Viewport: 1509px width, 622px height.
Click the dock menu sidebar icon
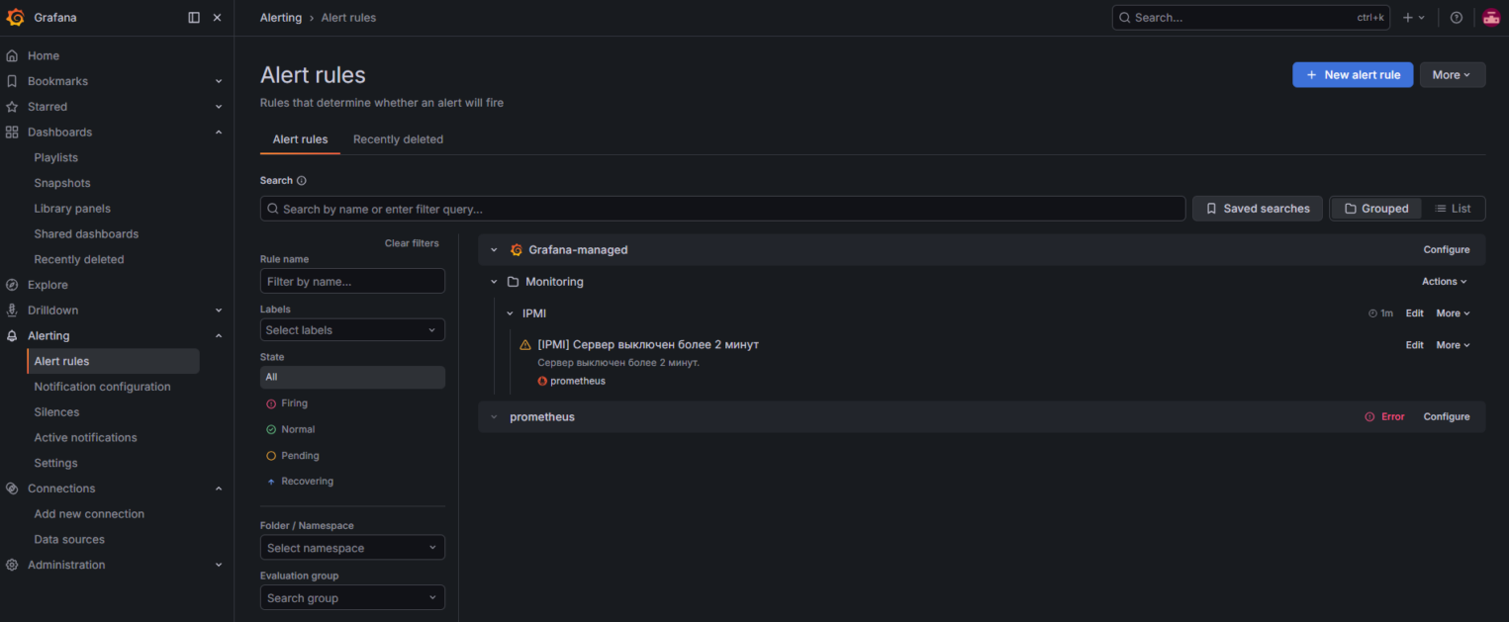click(x=194, y=18)
